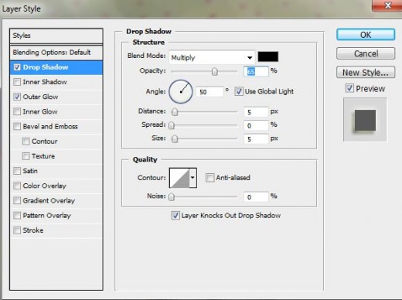This screenshot has height=300, width=402.
Task: Toggle Use Global Light checkbox
Action: 239,91
